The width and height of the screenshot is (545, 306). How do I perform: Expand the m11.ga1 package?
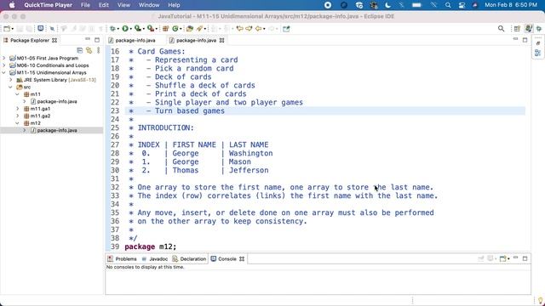coord(17,109)
